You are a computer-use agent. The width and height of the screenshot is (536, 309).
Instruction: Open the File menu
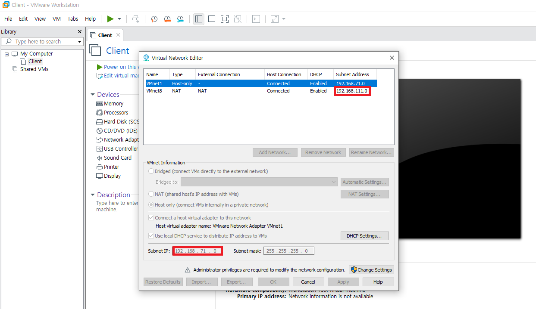click(x=8, y=19)
